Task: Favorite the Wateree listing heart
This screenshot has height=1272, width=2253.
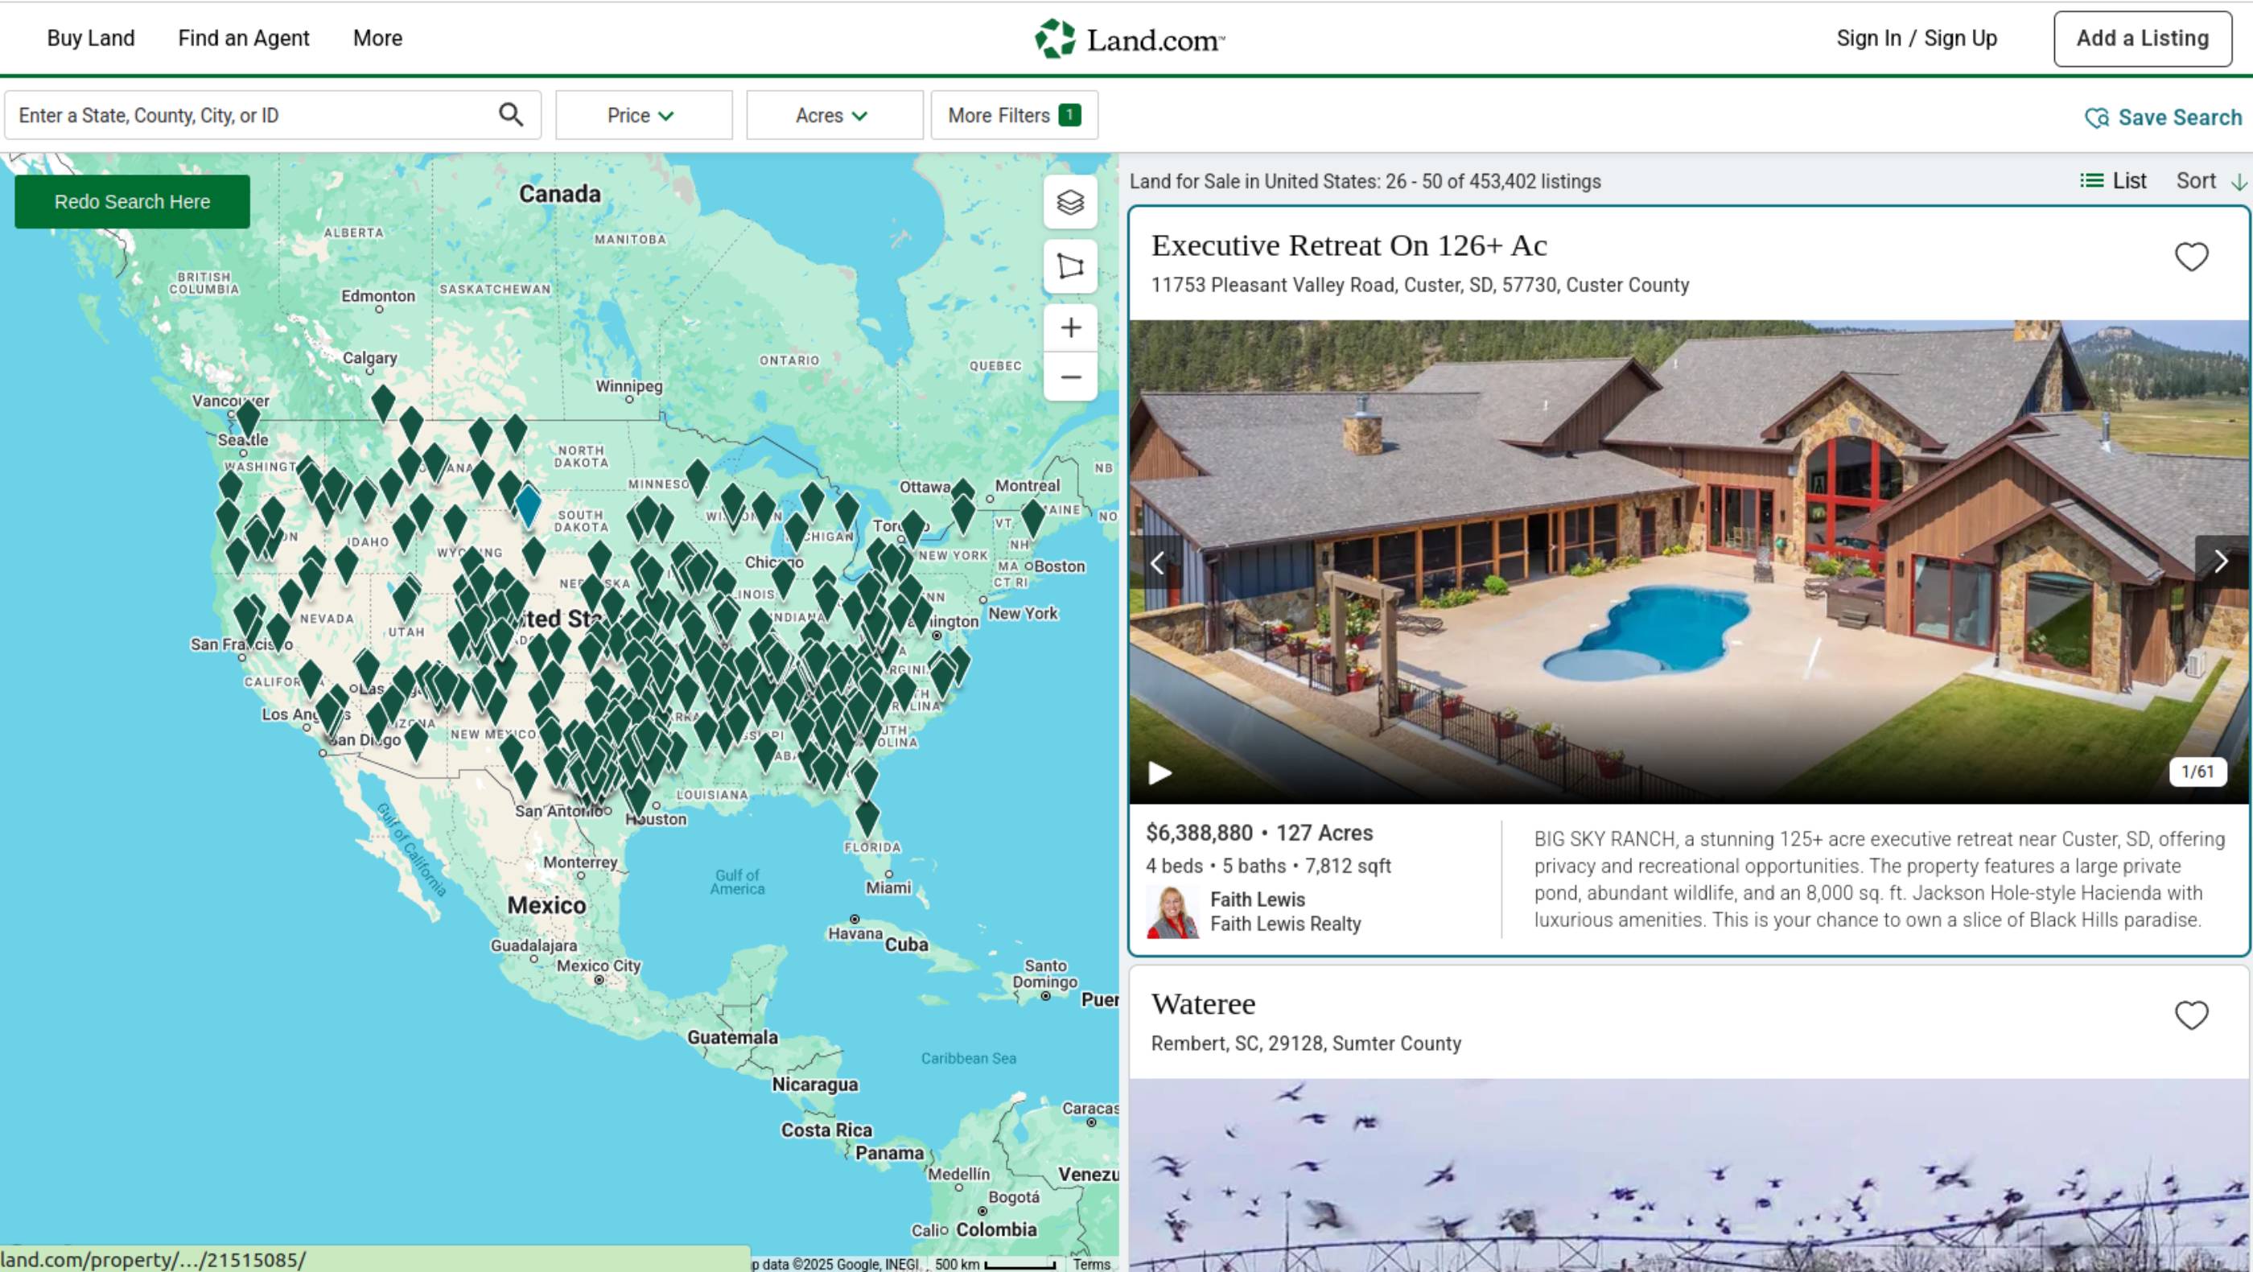Action: coord(2191,1015)
